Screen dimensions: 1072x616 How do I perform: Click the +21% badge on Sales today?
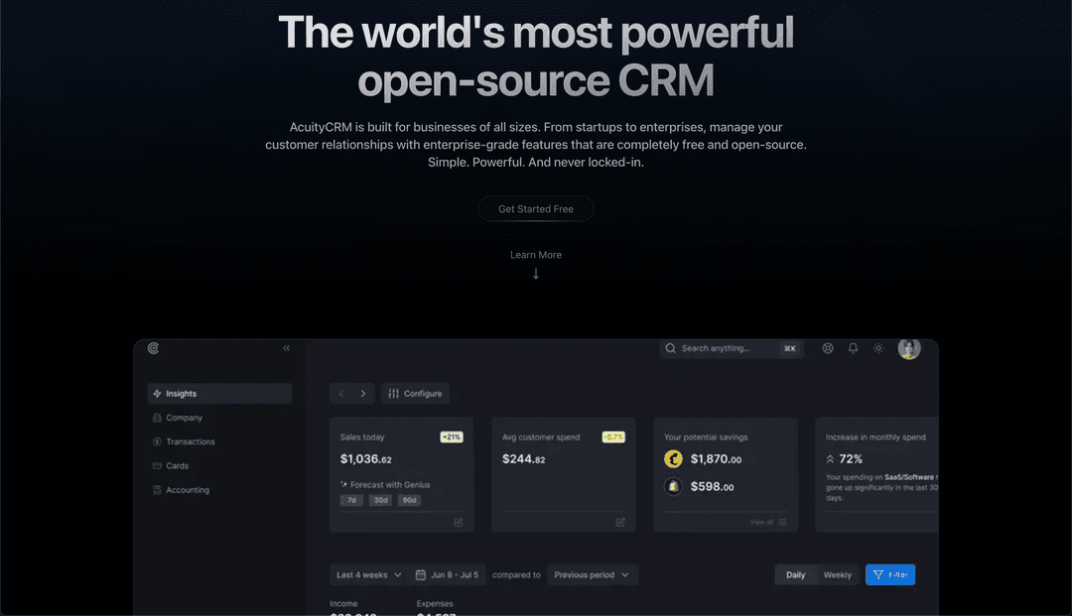click(452, 437)
